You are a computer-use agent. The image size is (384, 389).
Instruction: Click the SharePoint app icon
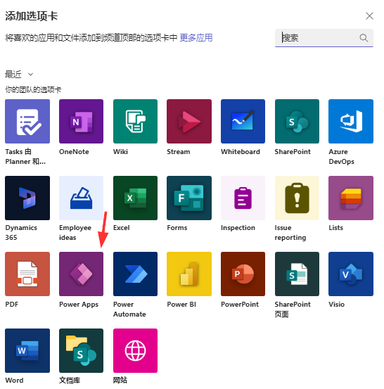point(297,121)
